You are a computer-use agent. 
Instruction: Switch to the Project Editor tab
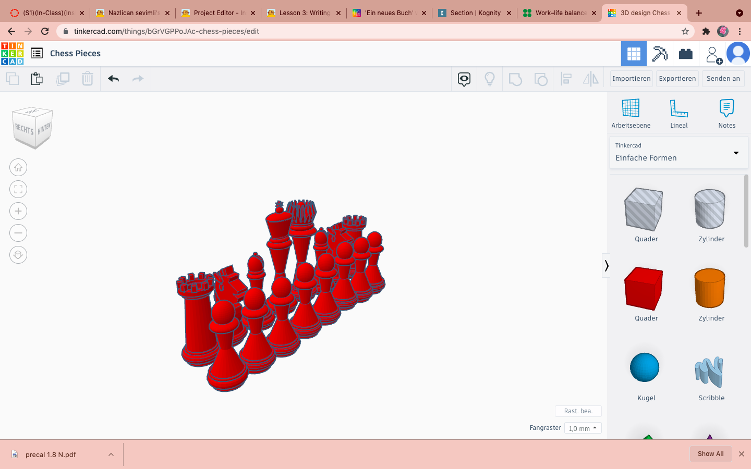[x=219, y=13]
